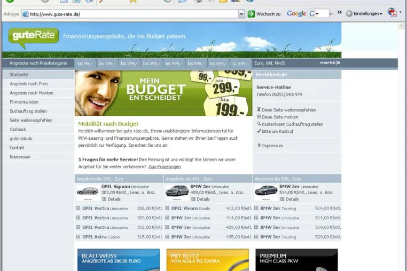Click the icon beside BMW 5er Limousine 519,00
Image resolution: width=407 pixels, height=271 pixels.
coord(256,227)
